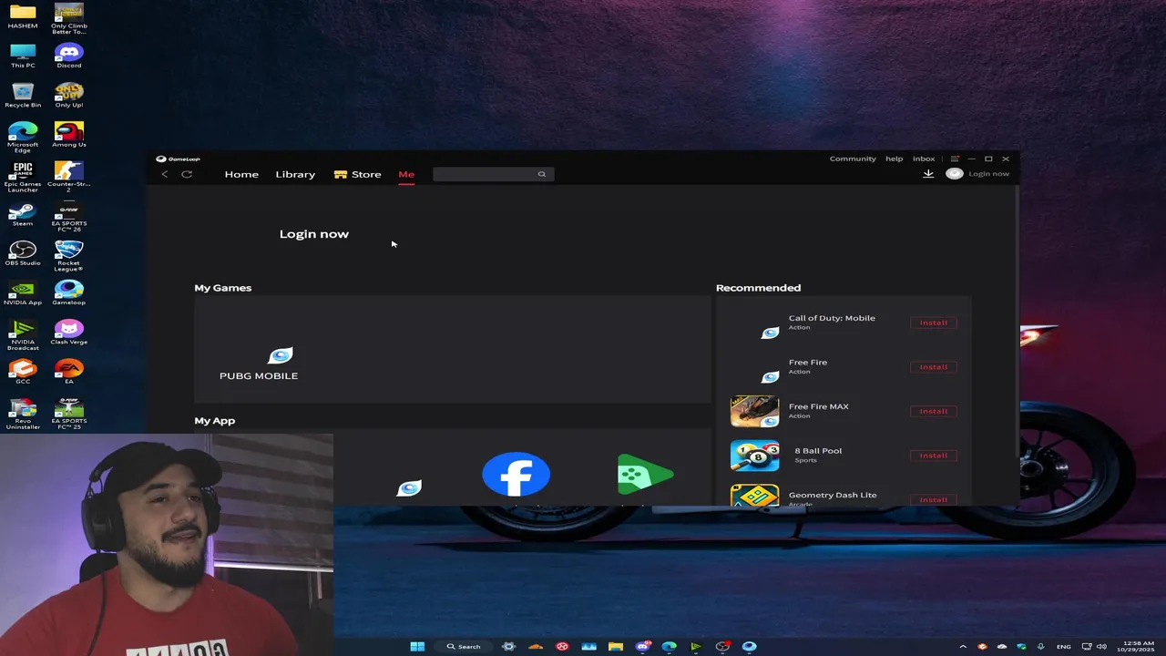This screenshot has height=656, width=1166.
Task: Install Free Fire
Action: click(933, 367)
